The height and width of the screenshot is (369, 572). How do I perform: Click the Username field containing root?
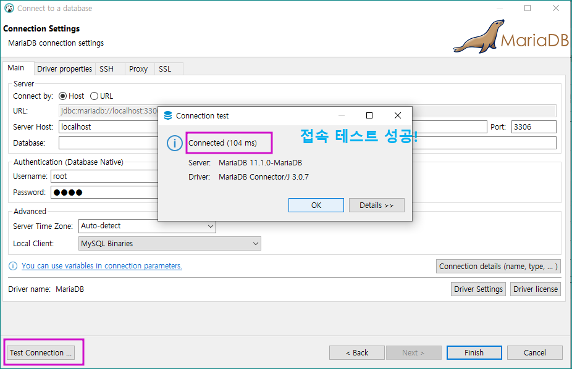click(104, 176)
